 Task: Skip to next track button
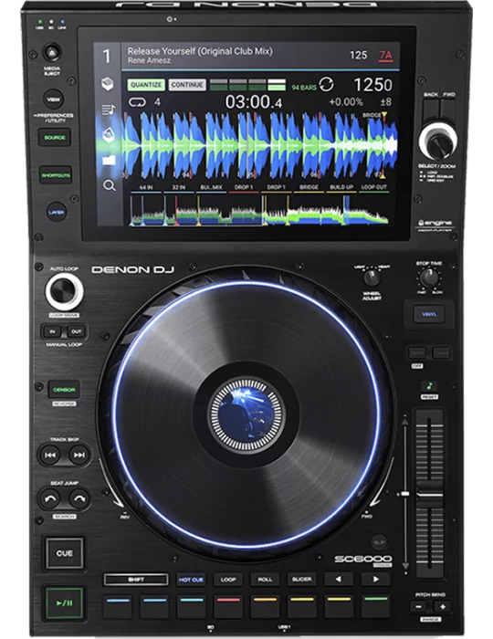click(79, 455)
